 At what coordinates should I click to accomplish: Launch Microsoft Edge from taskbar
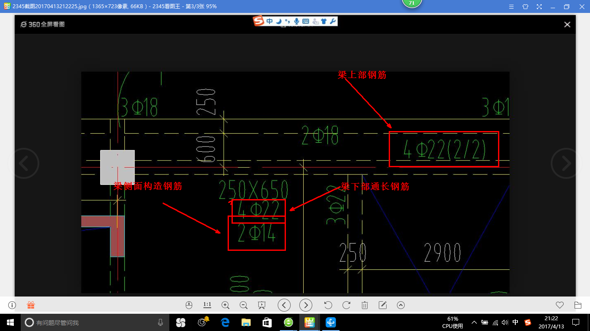pos(225,322)
